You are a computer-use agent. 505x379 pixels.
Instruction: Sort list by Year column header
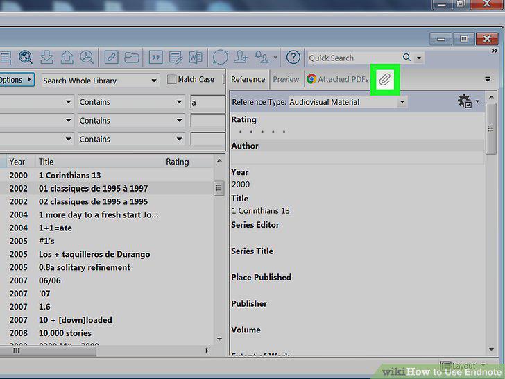pyautogui.click(x=17, y=162)
